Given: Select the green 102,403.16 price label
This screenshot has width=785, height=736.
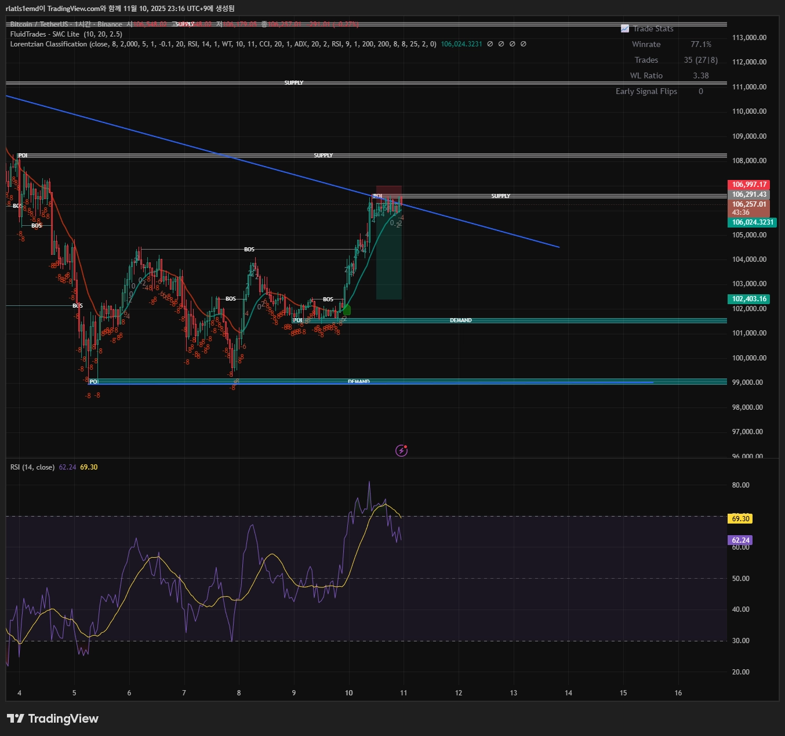Looking at the screenshot, I should point(748,299).
